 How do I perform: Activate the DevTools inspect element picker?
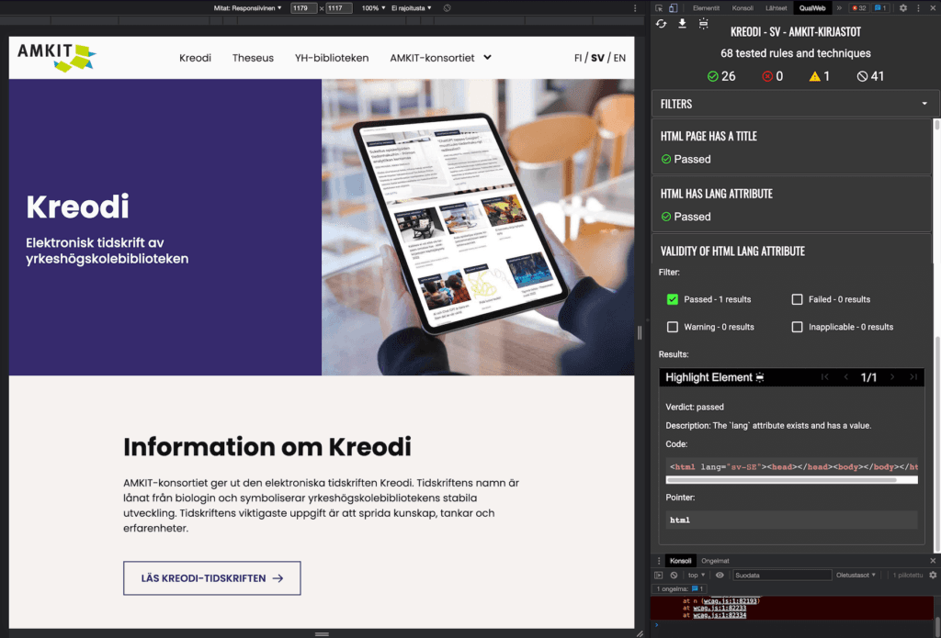coord(659,7)
